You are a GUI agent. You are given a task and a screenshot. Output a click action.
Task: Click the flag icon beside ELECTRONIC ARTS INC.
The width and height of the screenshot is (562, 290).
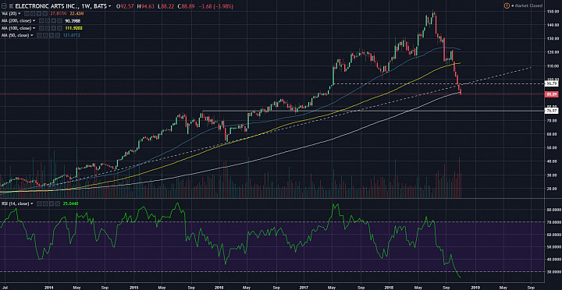[x=12, y=6]
